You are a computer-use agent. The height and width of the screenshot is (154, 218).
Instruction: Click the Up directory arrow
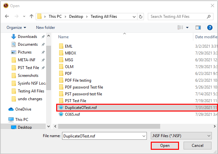32,17
